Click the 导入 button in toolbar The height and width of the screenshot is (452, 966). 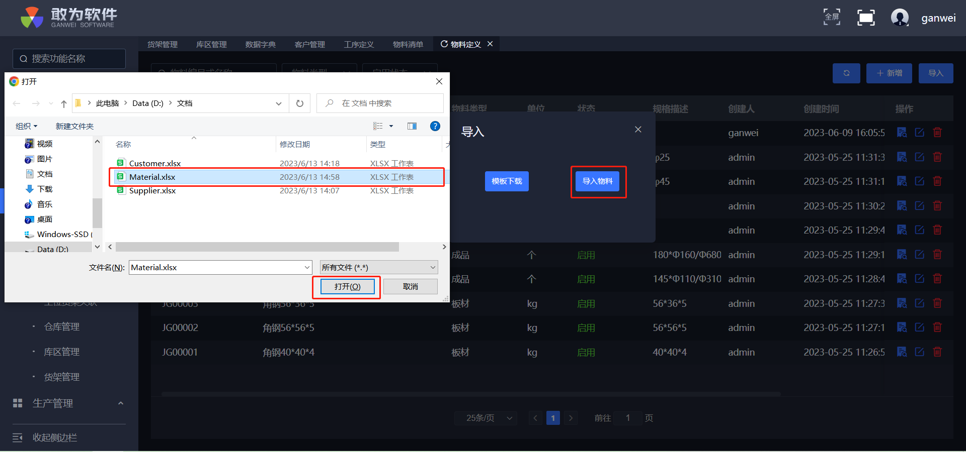tap(936, 73)
